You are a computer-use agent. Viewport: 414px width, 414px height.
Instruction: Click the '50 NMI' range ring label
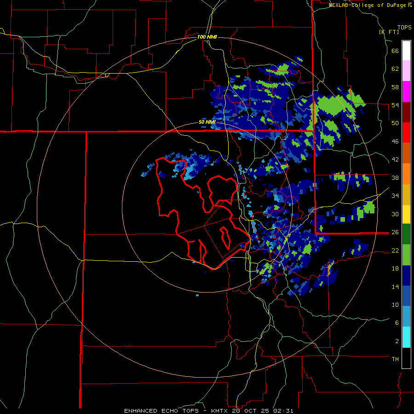(207, 122)
